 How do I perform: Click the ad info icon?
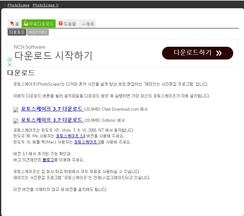coord(10,59)
